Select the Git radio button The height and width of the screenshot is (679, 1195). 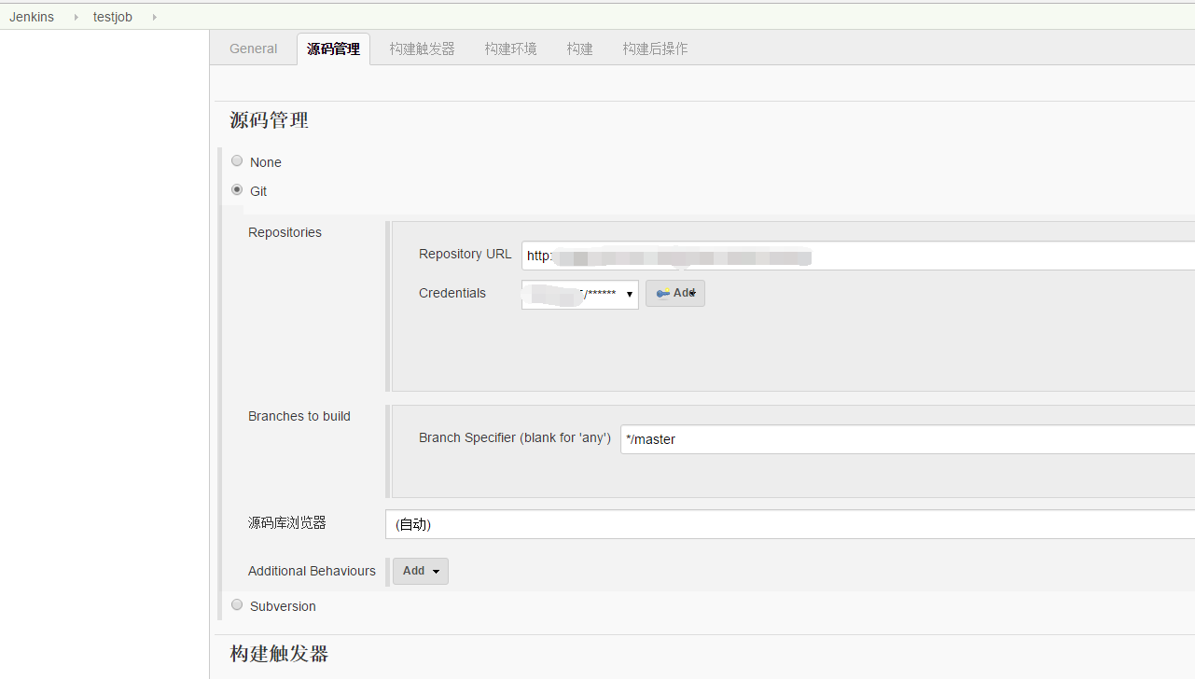(x=237, y=190)
